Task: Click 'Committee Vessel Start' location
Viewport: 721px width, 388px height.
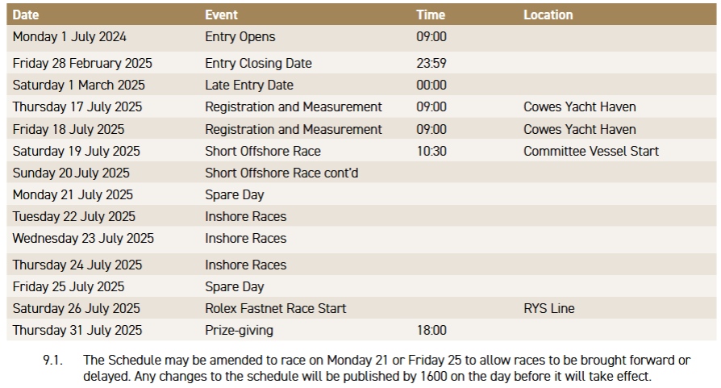Action: point(590,152)
